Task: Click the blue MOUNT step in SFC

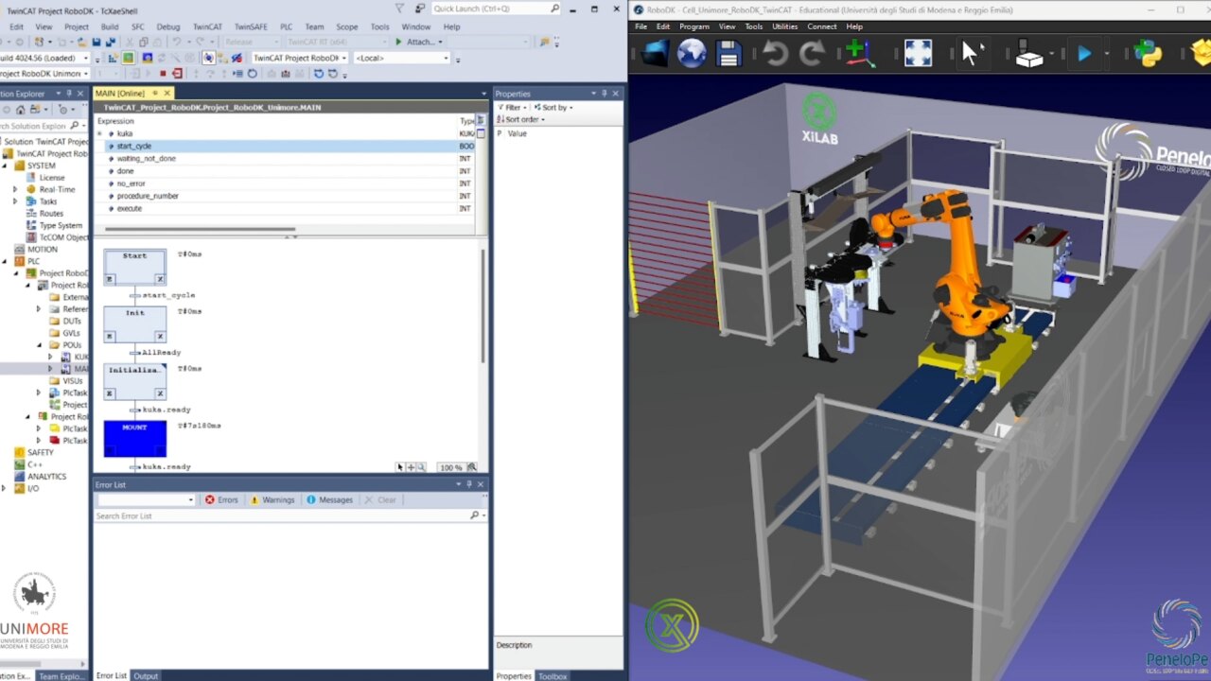Action: [135, 438]
